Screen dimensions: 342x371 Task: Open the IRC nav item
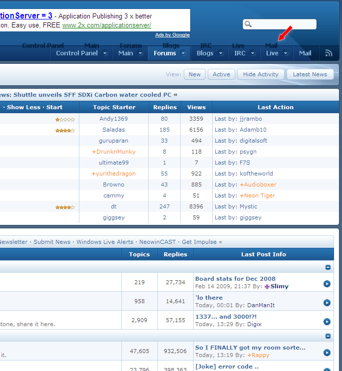pos(240,53)
